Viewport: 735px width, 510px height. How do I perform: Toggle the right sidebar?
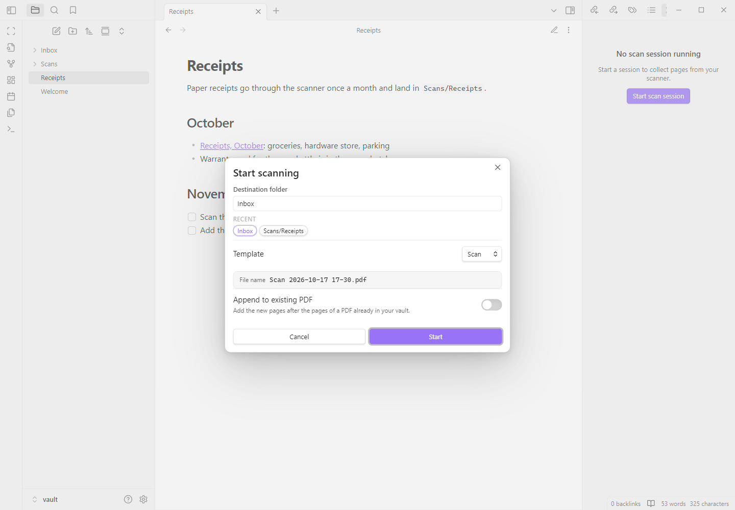[571, 10]
